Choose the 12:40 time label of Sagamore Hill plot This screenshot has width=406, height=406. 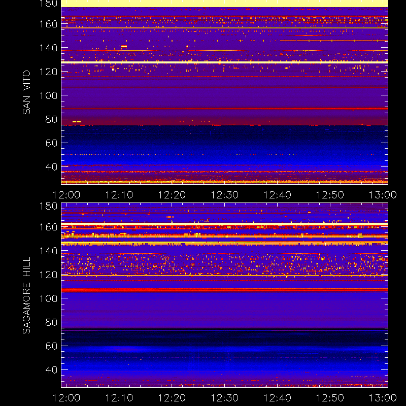[x=277, y=398]
